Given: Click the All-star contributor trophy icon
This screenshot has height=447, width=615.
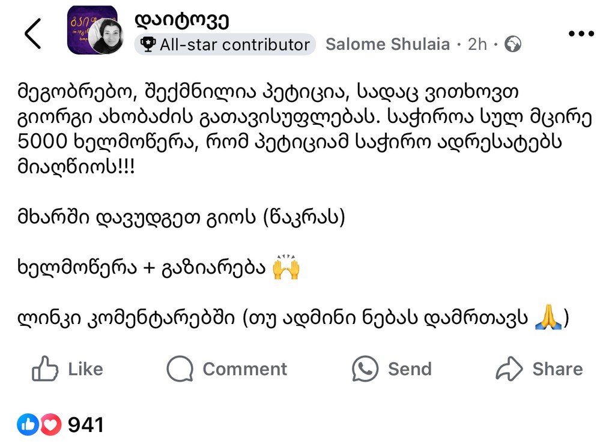Looking at the screenshot, I should pyautogui.click(x=148, y=44).
